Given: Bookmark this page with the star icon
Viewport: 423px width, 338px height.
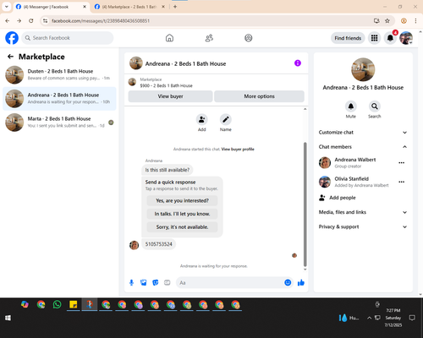Looking at the screenshot, I should tap(387, 20).
